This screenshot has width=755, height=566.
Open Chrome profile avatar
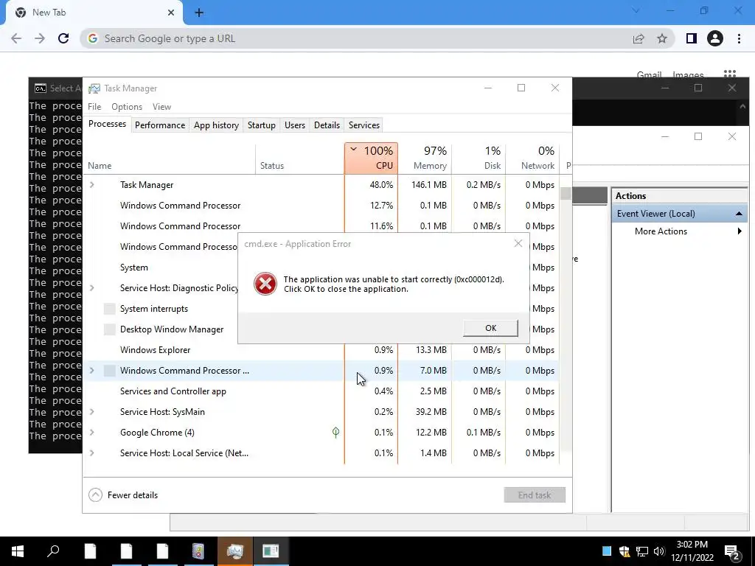(715, 38)
